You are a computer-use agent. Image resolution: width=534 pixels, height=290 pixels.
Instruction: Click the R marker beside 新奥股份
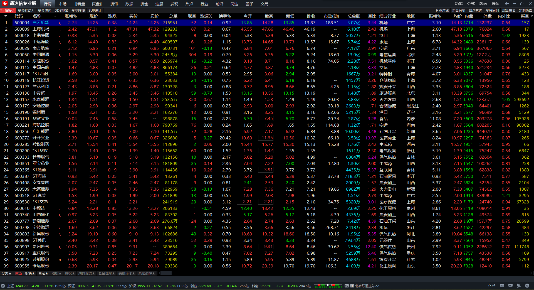(60, 235)
